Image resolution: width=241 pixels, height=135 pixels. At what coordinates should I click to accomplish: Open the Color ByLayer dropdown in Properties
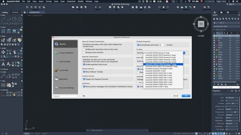click(x=232, y=97)
